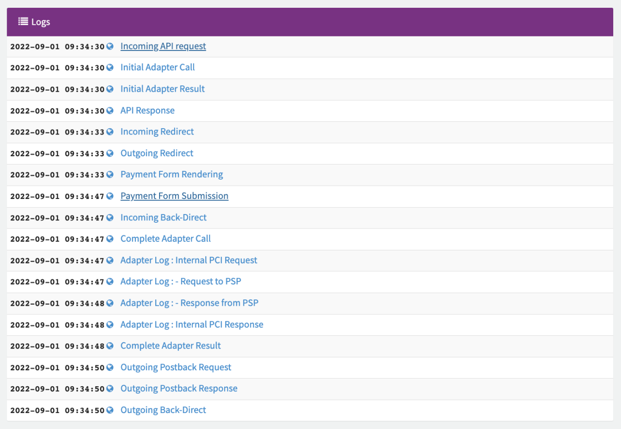This screenshot has height=429, width=621.
Task: Click globe icon next to Incoming API request
Action: 110,47
